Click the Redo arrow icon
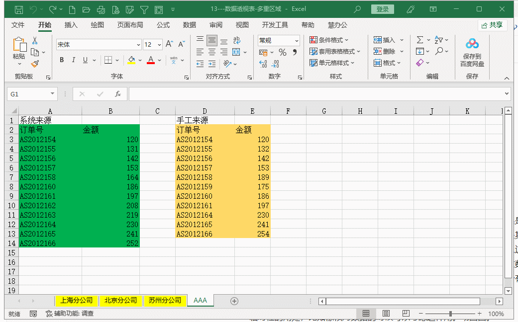Viewport: 518px width, 322px height. 53,9
